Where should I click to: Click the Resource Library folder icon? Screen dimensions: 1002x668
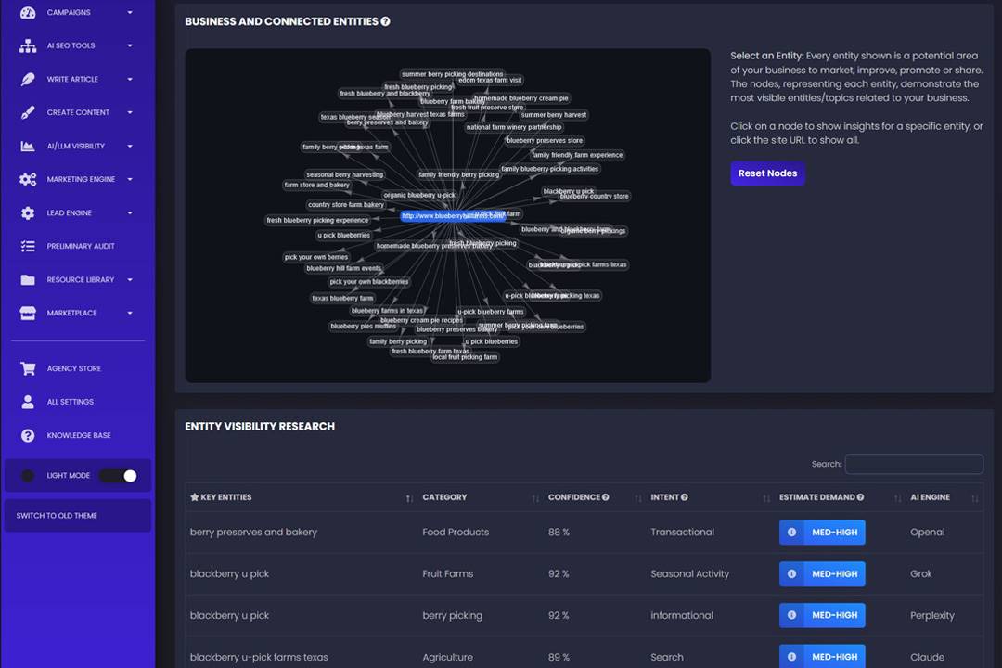click(x=28, y=279)
